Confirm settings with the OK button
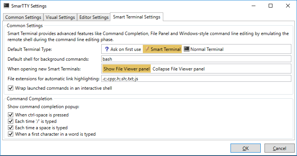This screenshot has width=297, height=156. [246, 148]
